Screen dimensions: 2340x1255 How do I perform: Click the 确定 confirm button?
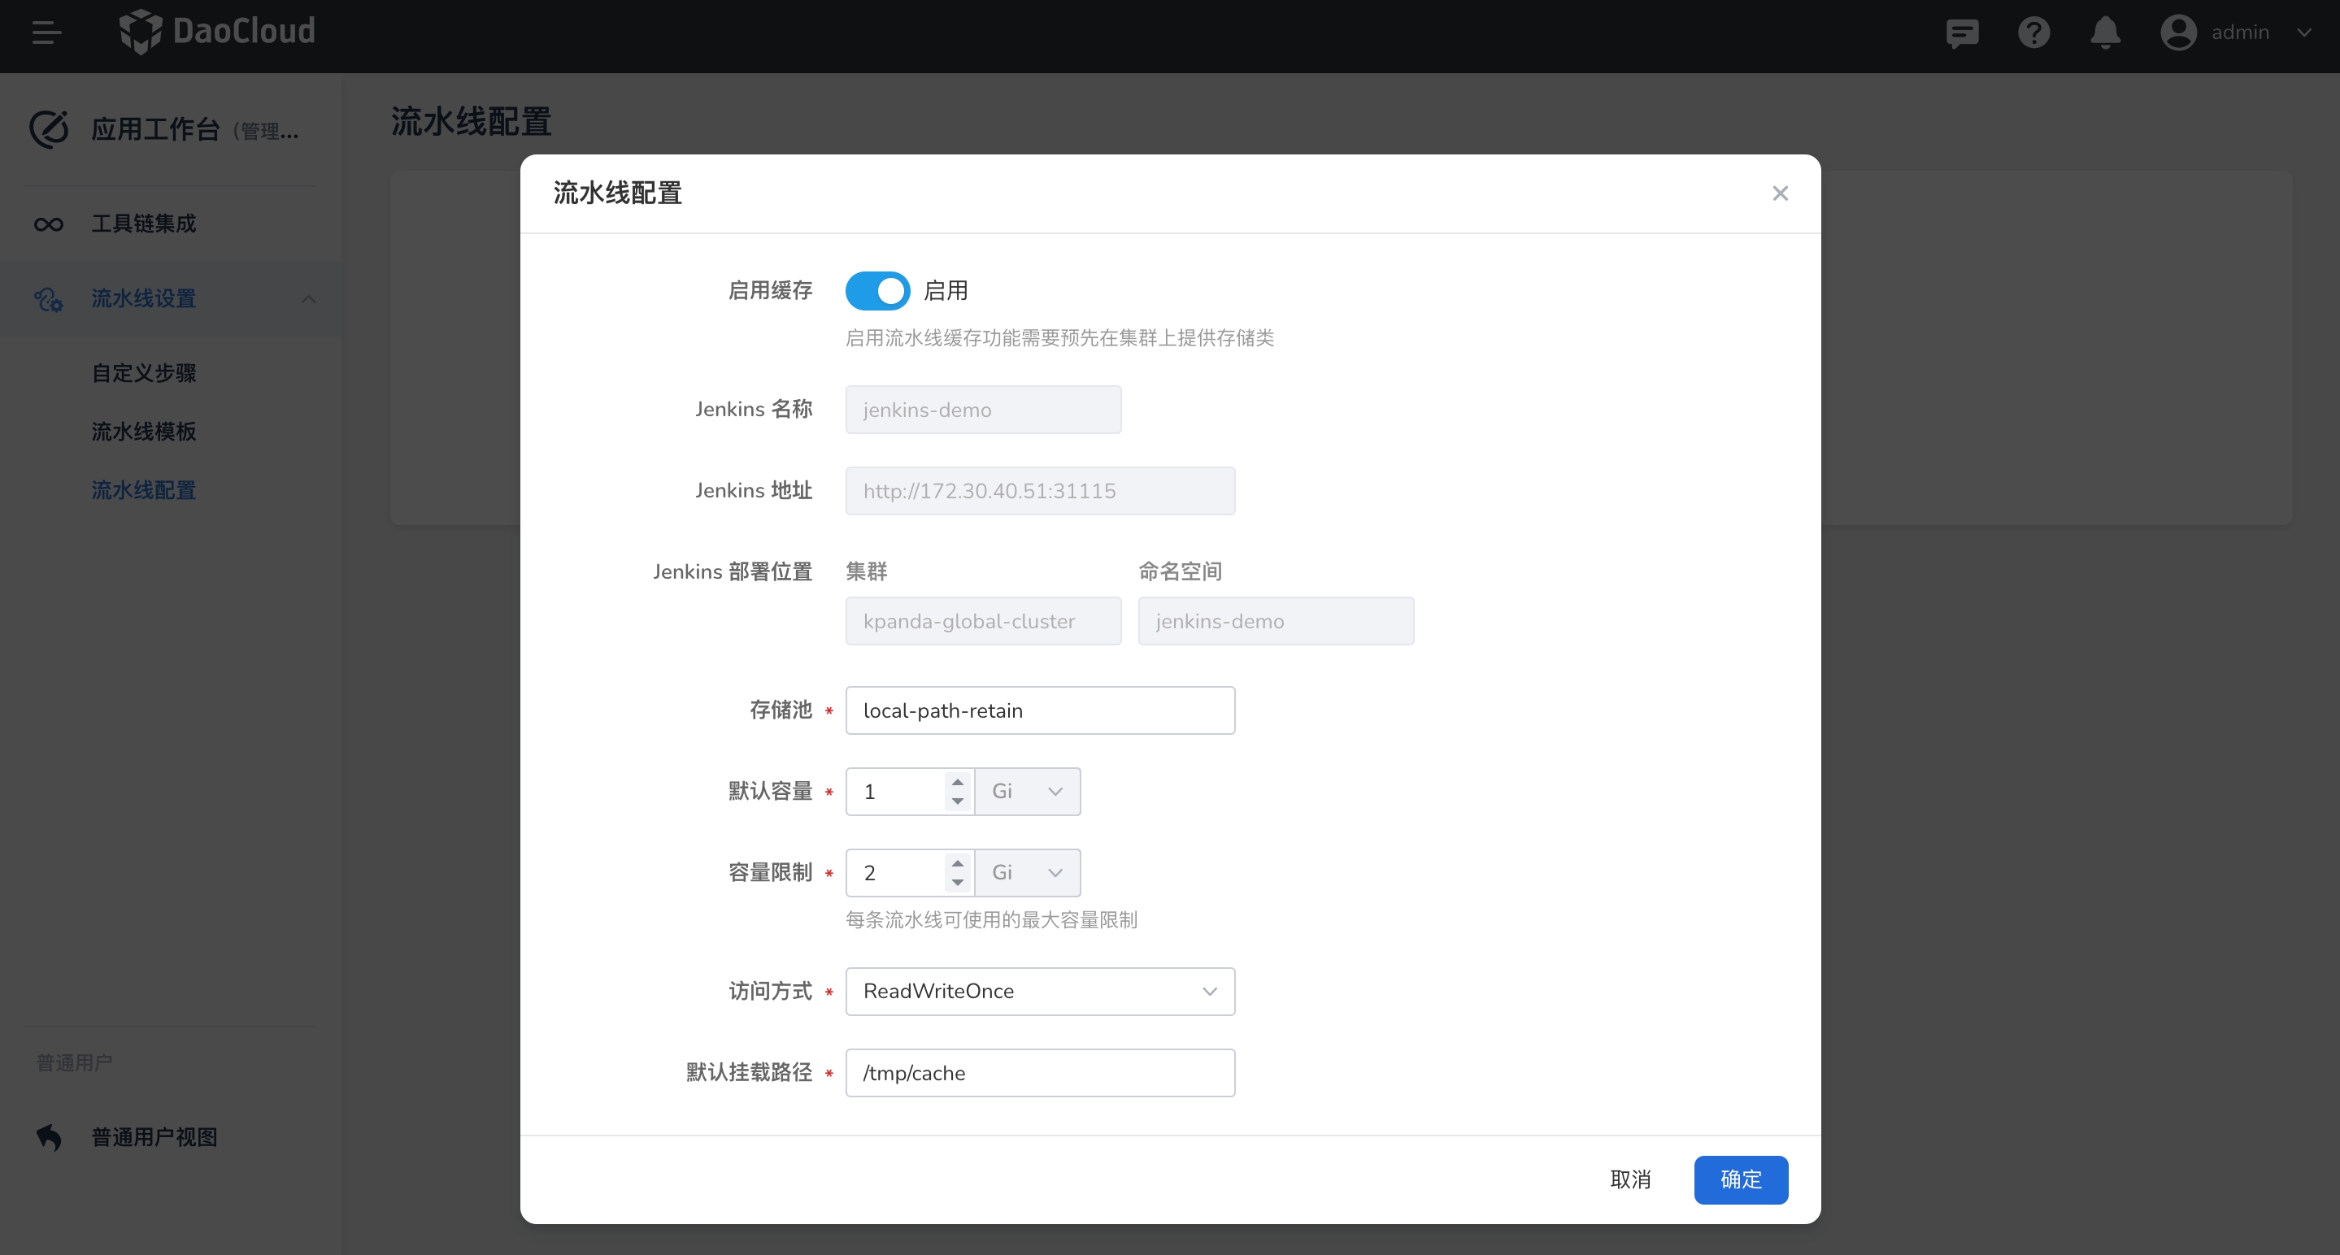tap(1740, 1179)
